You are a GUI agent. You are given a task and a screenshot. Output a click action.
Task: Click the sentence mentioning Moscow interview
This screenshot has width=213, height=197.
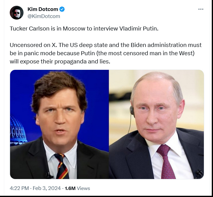tap(84, 28)
